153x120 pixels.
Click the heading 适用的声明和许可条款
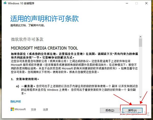[x=44, y=18]
